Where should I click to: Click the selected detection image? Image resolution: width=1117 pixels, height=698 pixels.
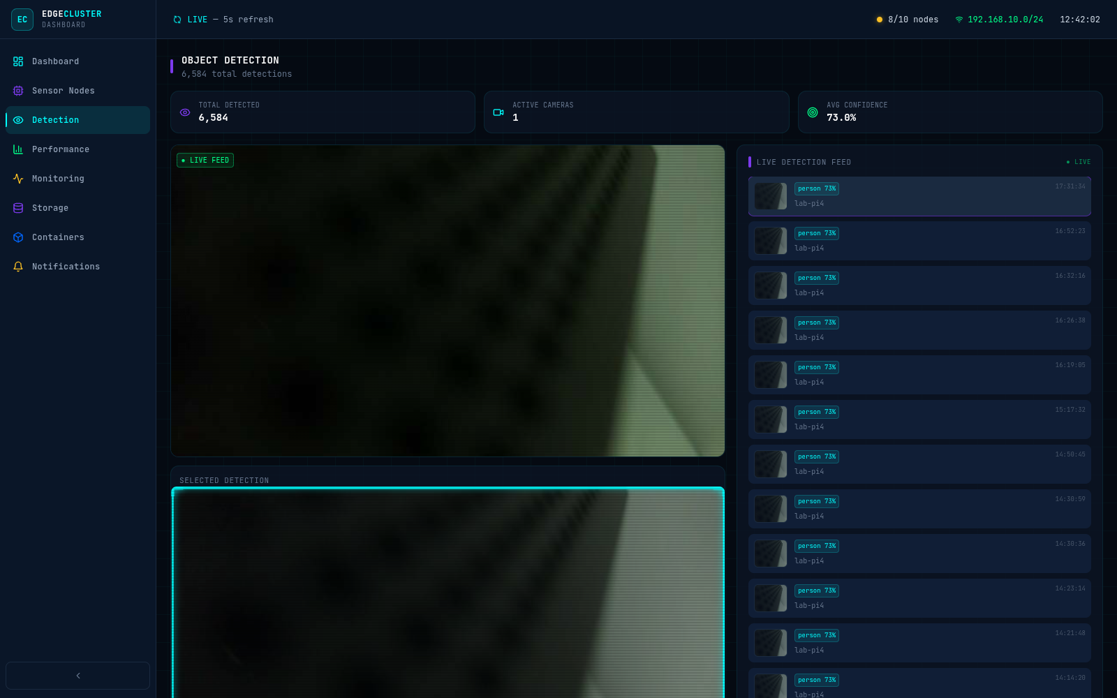click(x=447, y=593)
